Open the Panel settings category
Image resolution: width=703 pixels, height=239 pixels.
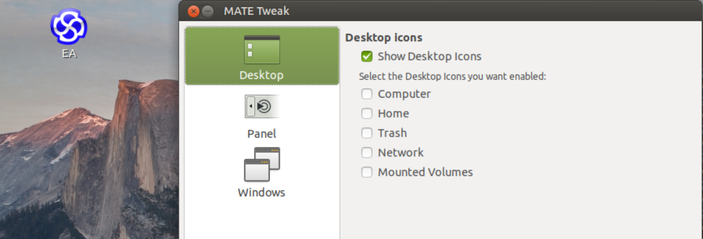click(262, 116)
